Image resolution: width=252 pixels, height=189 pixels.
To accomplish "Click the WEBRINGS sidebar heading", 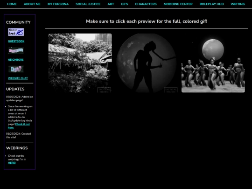I will tap(17, 148).
